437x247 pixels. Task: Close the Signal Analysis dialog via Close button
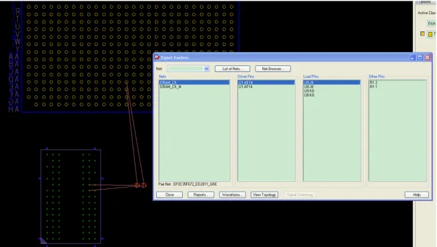[169, 194]
